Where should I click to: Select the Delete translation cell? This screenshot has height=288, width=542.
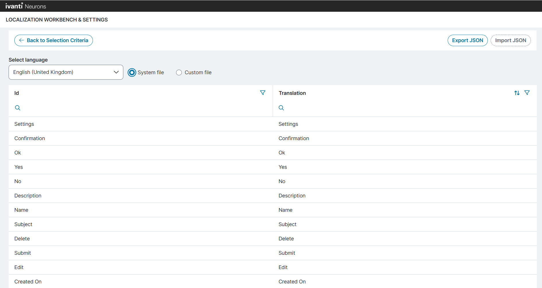(286, 239)
